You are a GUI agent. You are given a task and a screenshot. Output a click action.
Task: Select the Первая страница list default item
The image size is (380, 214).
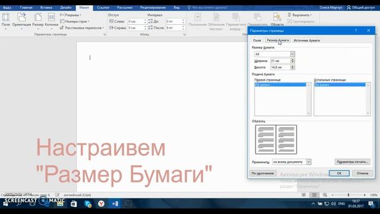point(280,84)
